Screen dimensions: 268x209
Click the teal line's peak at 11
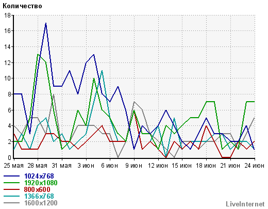[102, 71]
